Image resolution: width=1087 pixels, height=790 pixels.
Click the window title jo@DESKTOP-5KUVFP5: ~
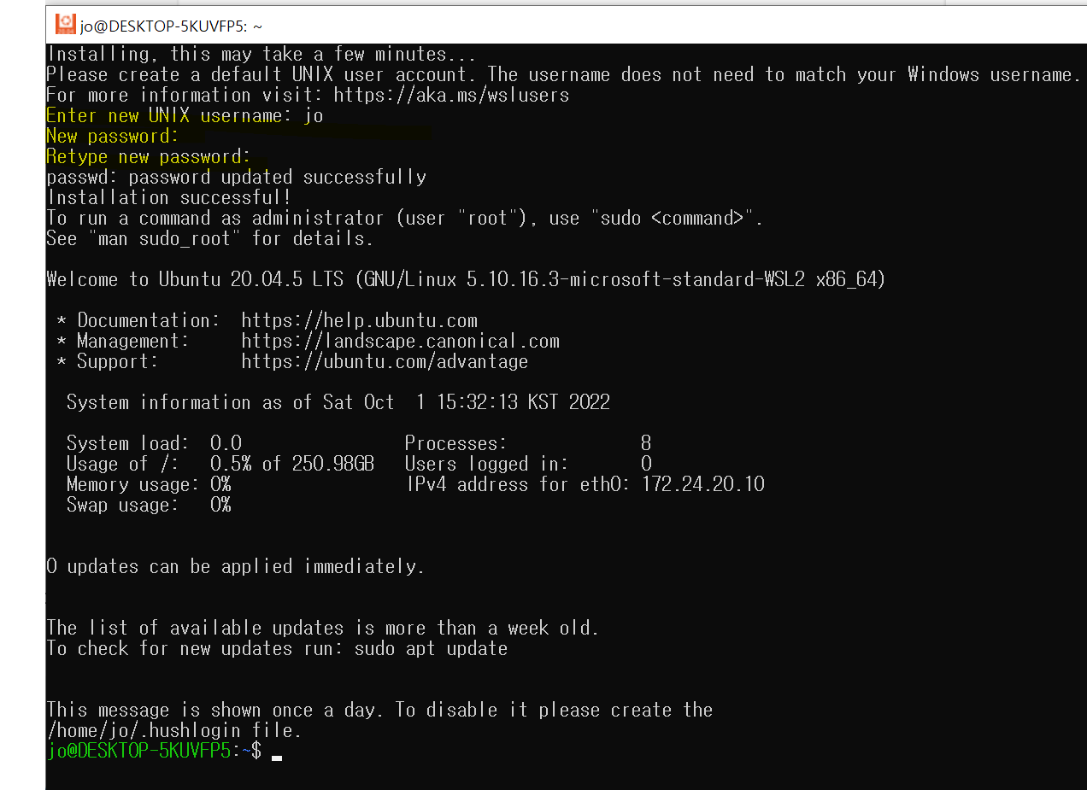point(172,26)
